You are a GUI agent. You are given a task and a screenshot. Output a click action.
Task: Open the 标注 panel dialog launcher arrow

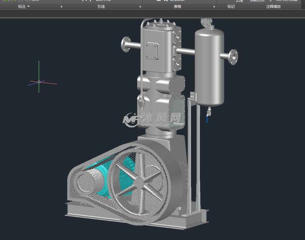point(61,7)
